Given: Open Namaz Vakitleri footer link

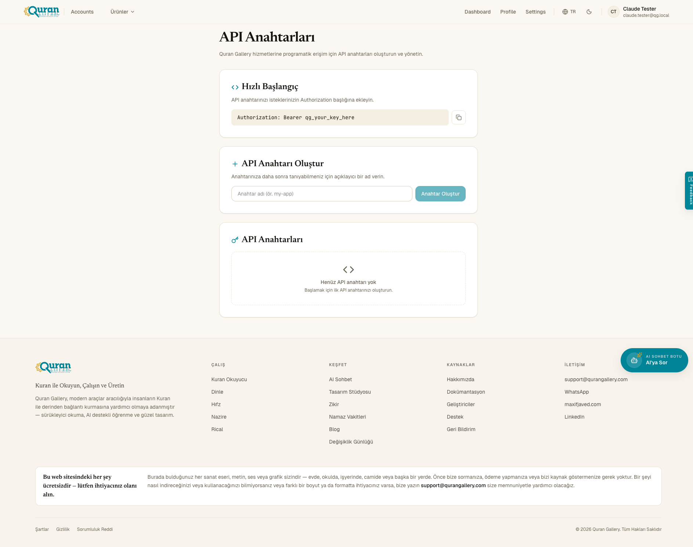Looking at the screenshot, I should click(x=347, y=417).
